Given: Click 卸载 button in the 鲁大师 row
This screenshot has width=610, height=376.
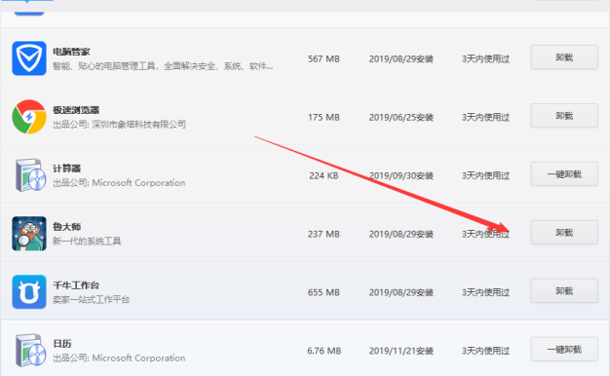Looking at the screenshot, I should click(564, 233).
